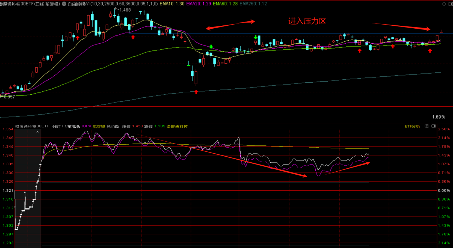Image resolution: width=453 pixels, height=248 pixels.
Task: Select the EMA10: 1.30 legend label
Action: 172,4
